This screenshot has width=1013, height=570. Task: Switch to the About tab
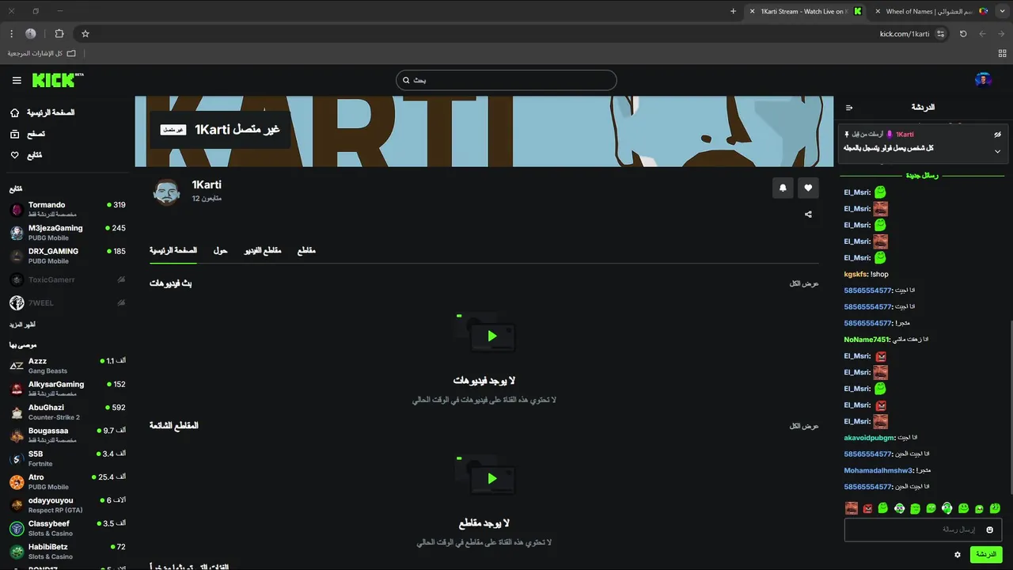pos(220,250)
